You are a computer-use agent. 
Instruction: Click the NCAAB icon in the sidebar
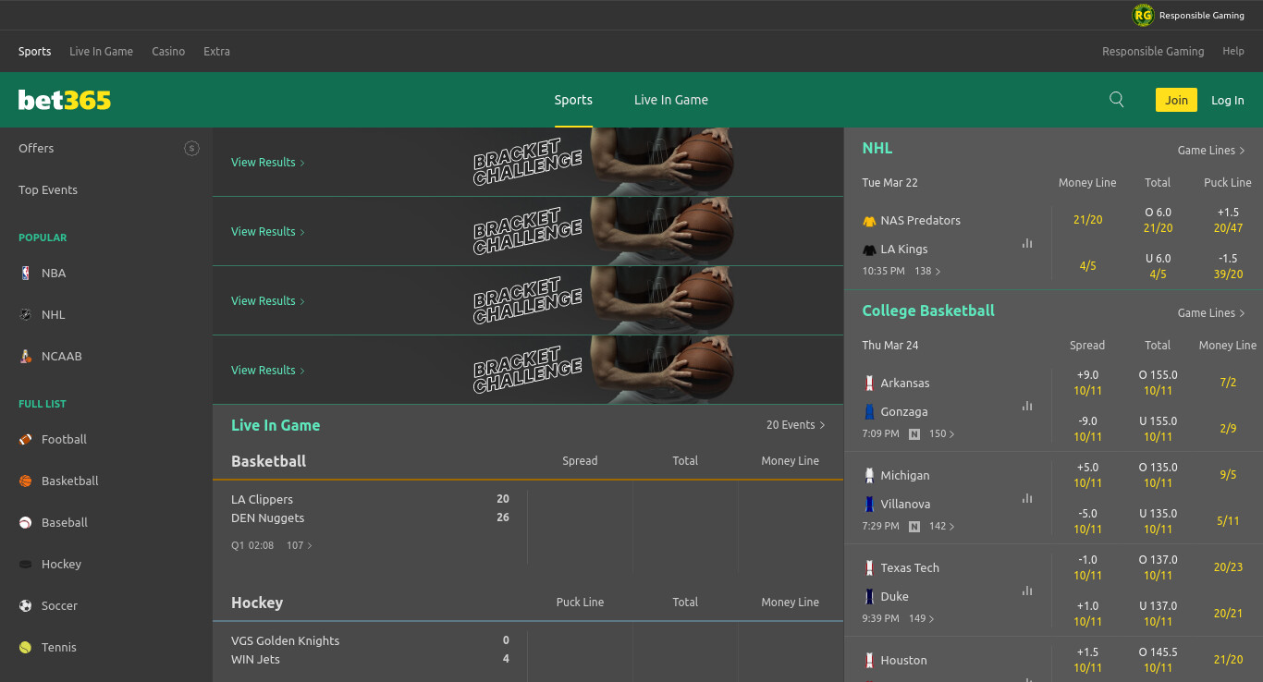pos(25,356)
